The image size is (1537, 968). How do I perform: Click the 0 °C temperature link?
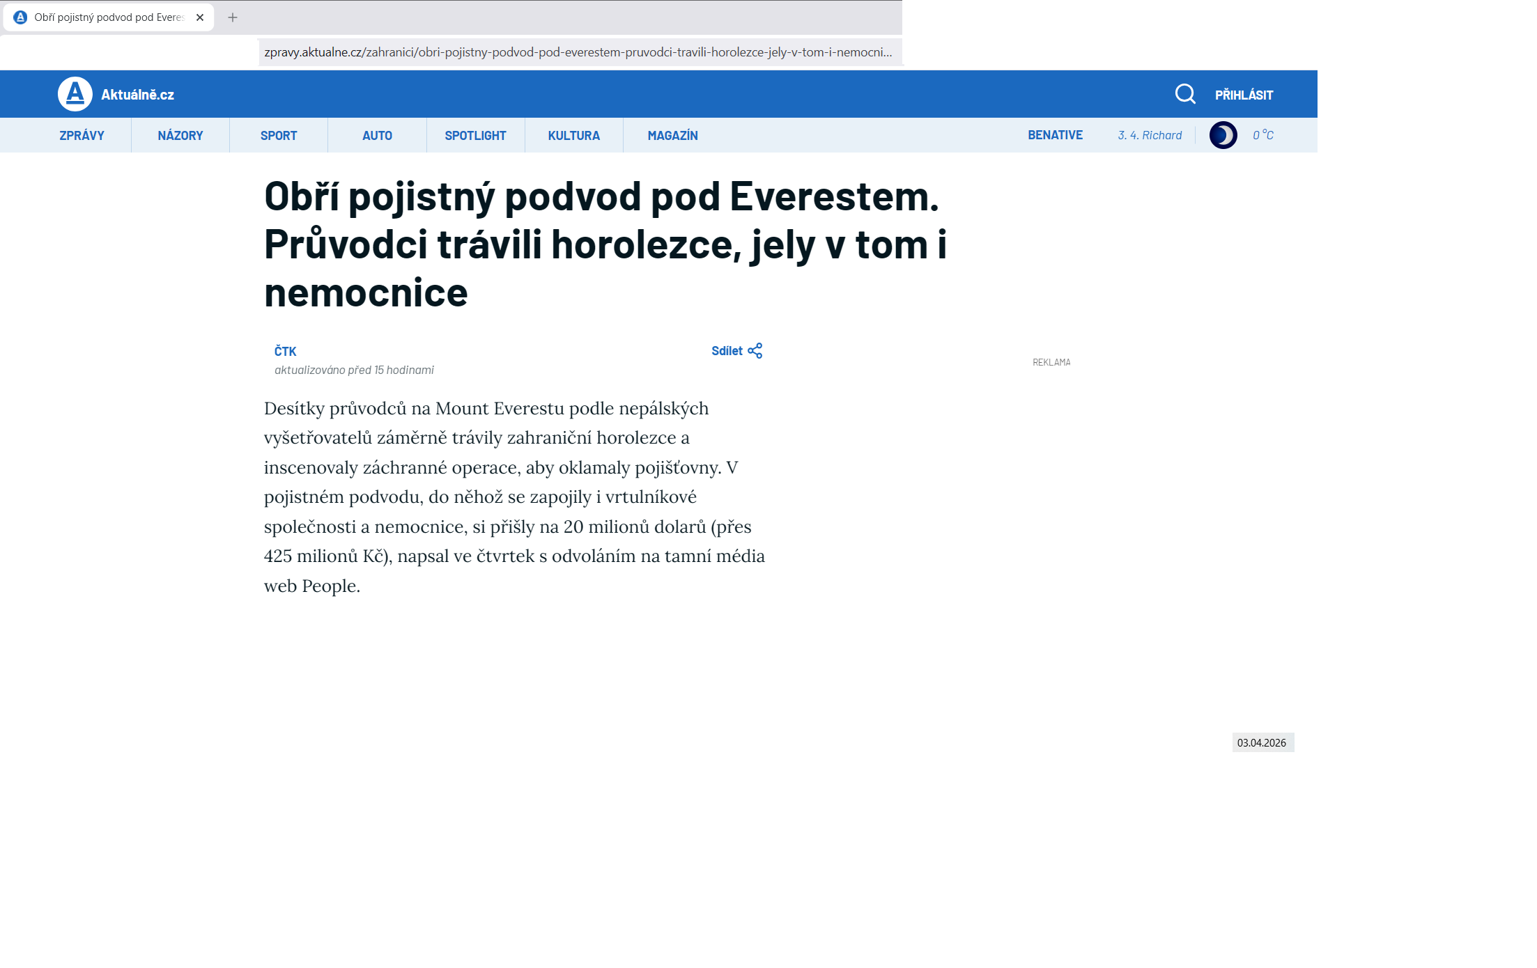pyautogui.click(x=1262, y=135)
